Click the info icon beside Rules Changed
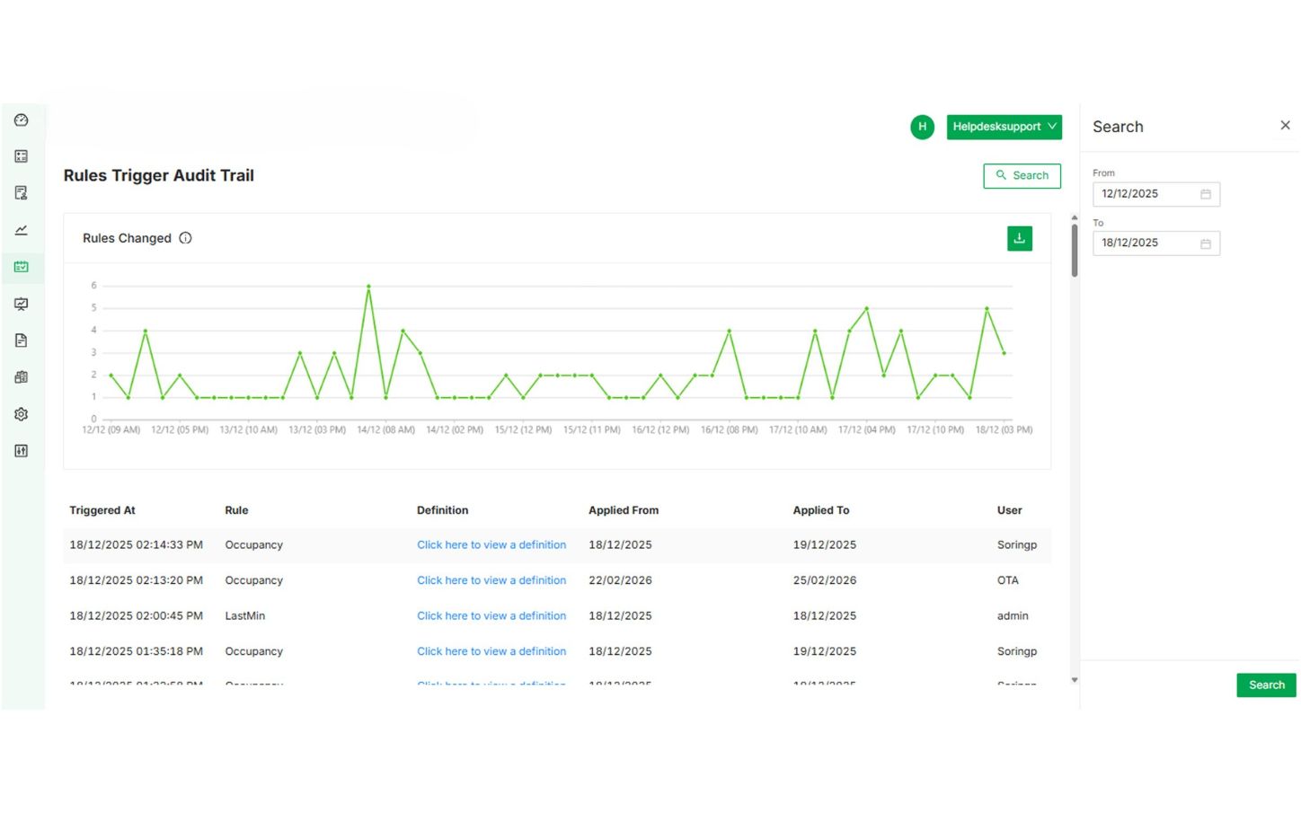Viewport: 1301px width, 813px height. (x=185, y=238)
